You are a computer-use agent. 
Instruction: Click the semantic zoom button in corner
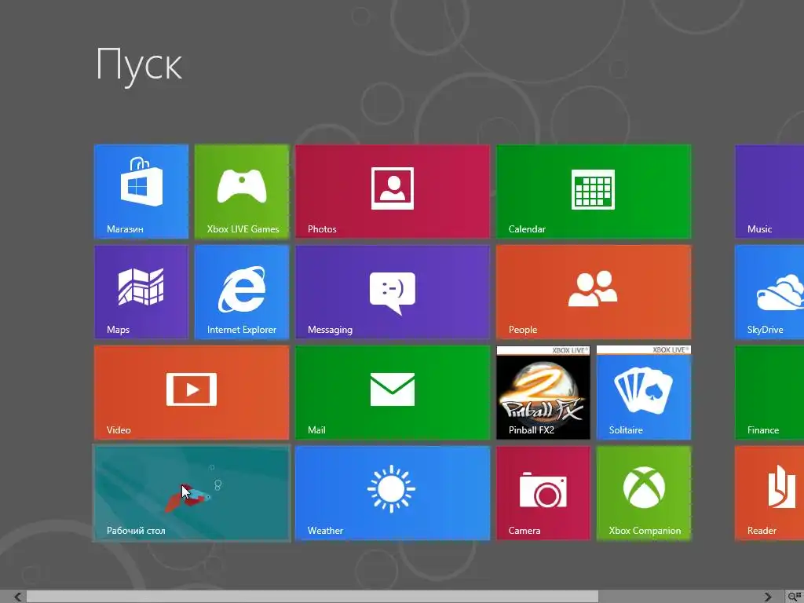click(x=795, y=597)
